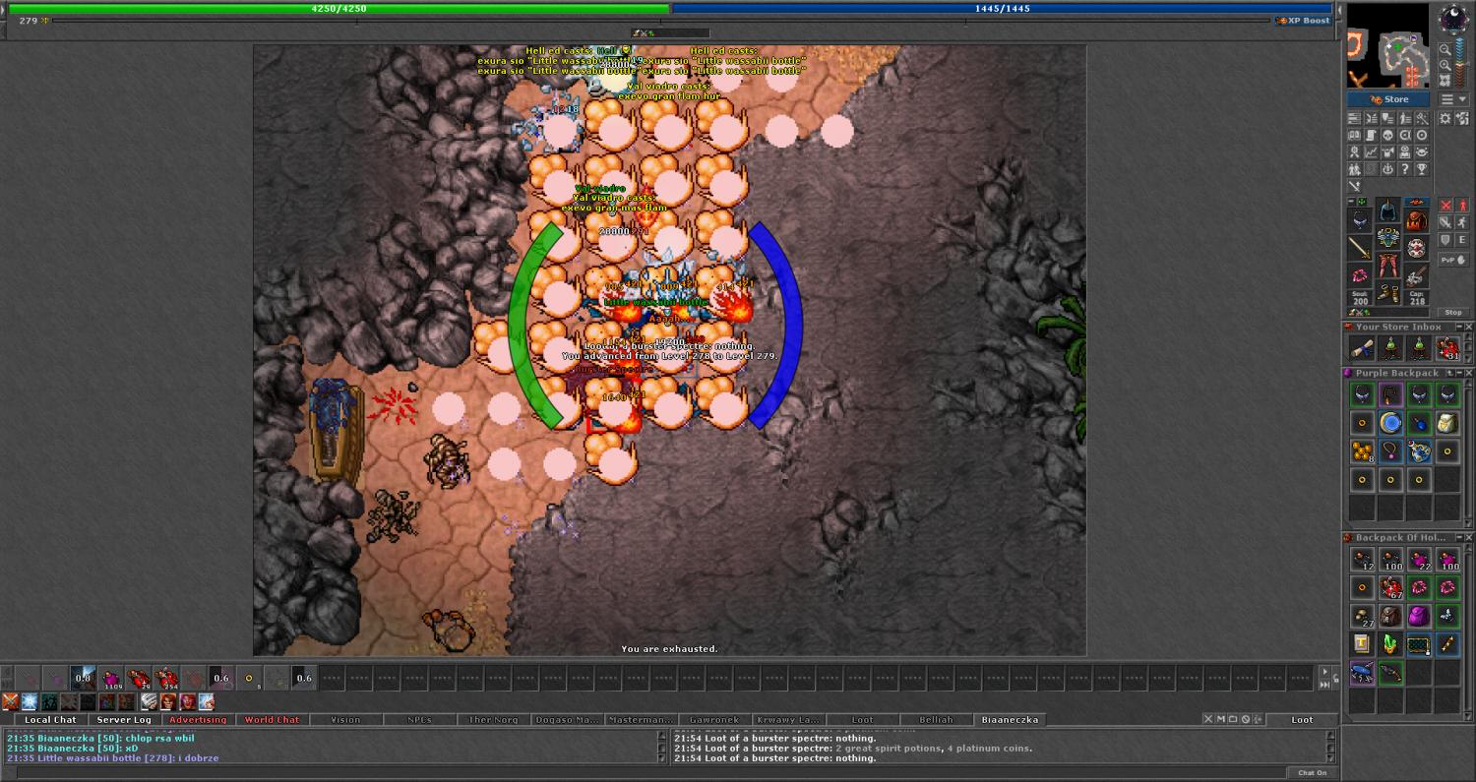Click the sword weapon slot
The width and height of the screenshot is (1476, 782).
coord(1360,248)
